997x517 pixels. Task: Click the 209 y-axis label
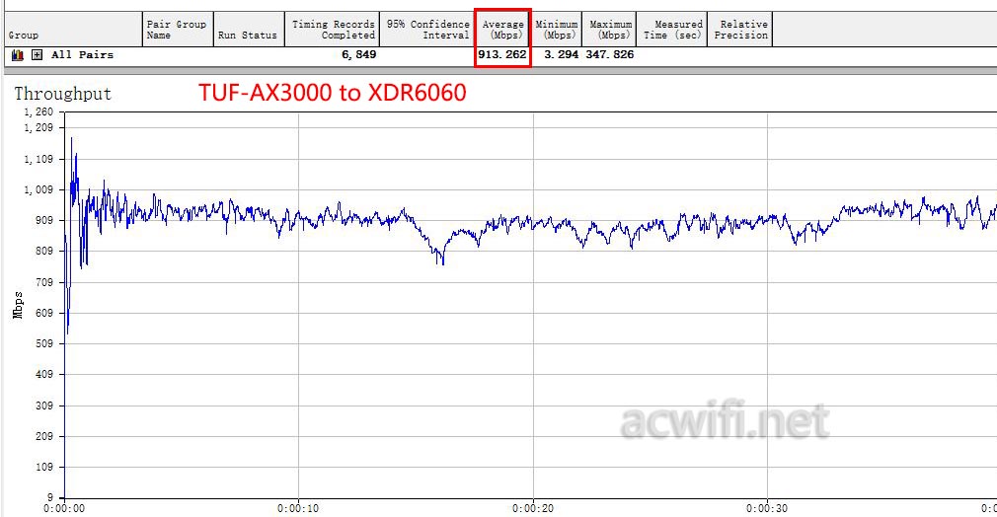point(43,436)
